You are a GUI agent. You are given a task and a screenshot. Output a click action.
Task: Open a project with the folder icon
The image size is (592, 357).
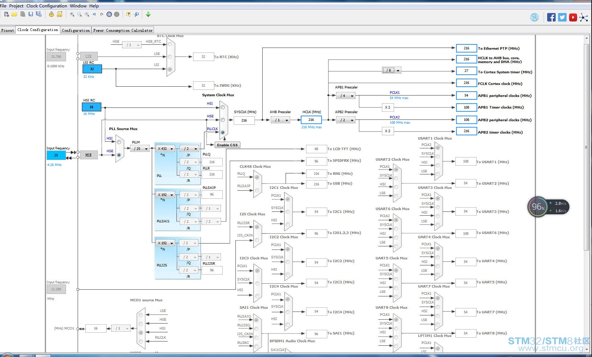(14, 14)
